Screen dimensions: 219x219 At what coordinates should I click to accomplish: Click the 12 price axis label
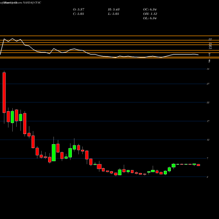[208, 140]
